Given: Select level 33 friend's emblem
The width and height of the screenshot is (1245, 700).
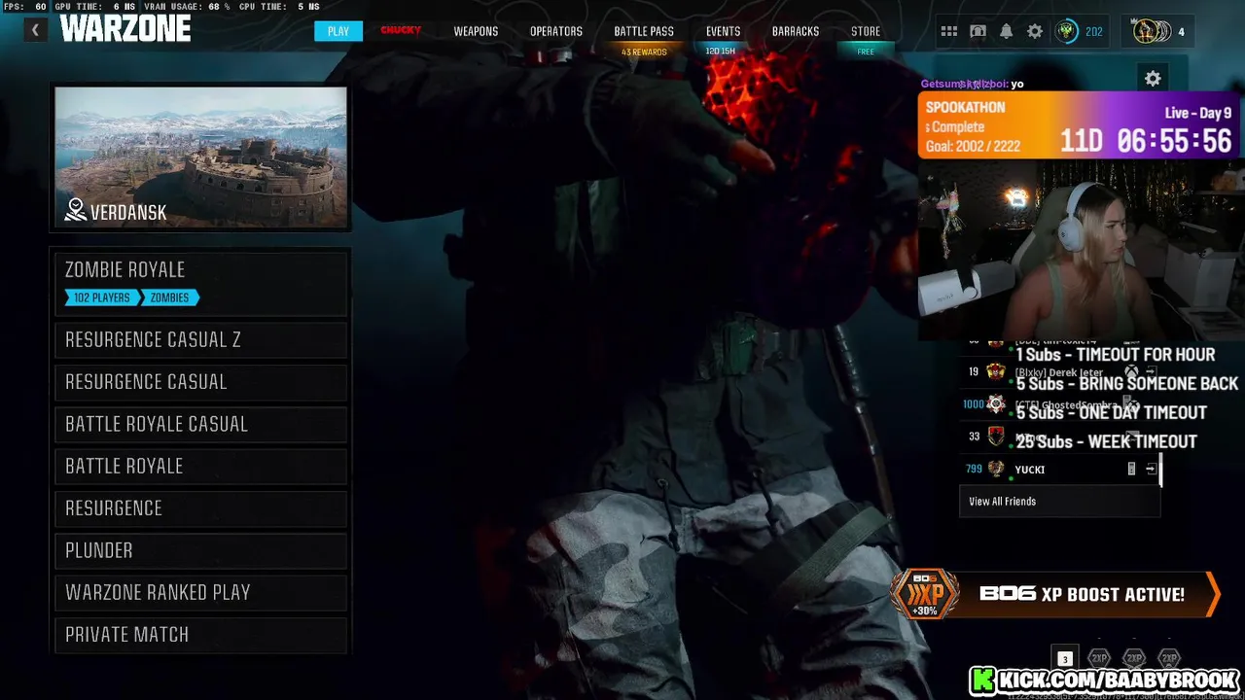Looking at the screenshot, I should tap(996, 437).
